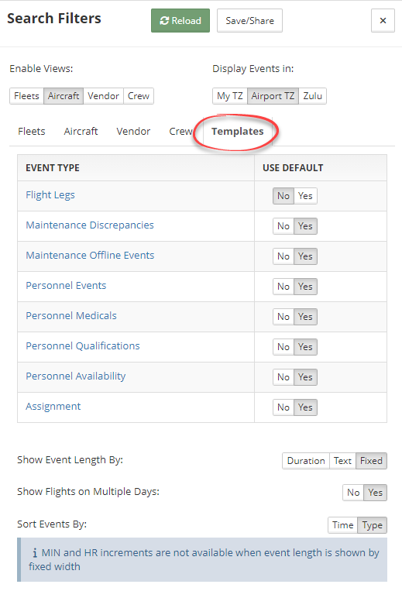The image size is (402, 598).
Task: Enable the Crew view toggle
Action: 139,96
